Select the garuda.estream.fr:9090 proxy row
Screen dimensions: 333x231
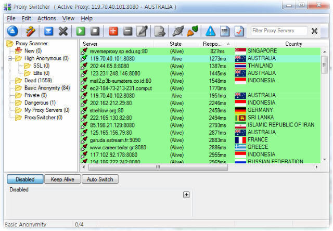pyautogui.click(x=200, y=140)
